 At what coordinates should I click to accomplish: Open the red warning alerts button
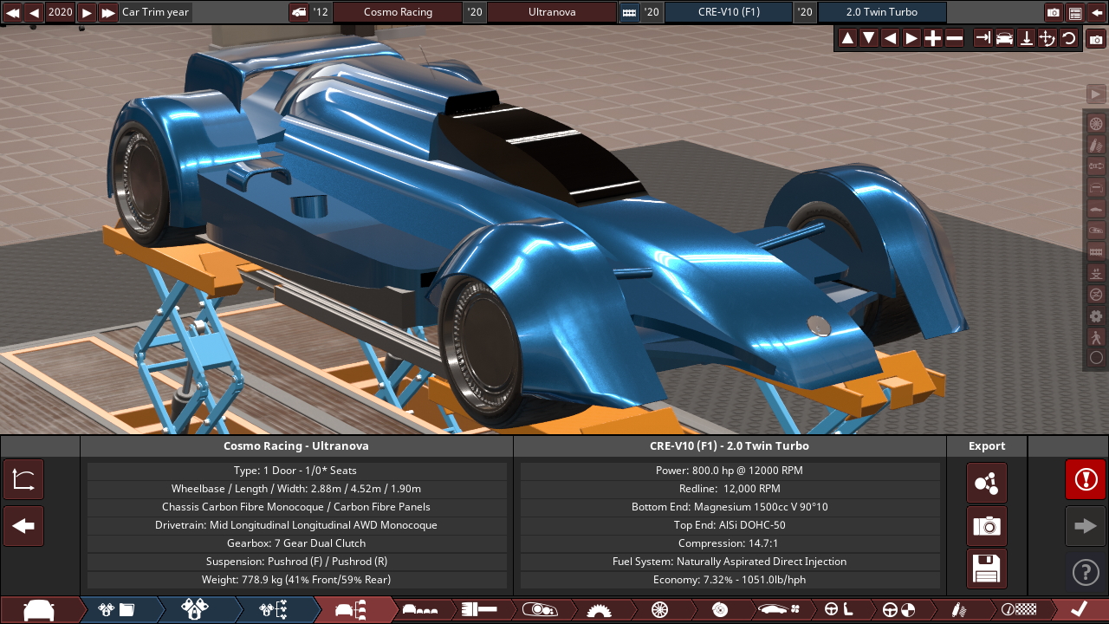click(1086, 479)
